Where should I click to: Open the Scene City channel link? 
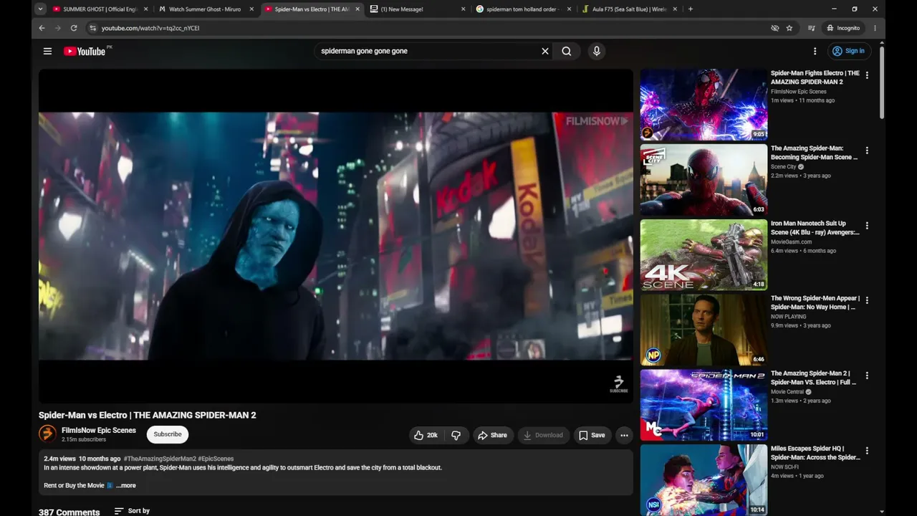pos(784,167)
